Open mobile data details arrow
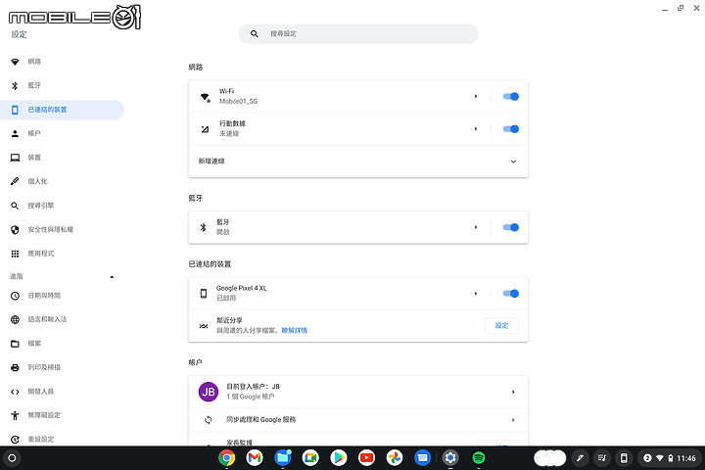The height and width of the screenshot is (470, 705). pos(476,129)
